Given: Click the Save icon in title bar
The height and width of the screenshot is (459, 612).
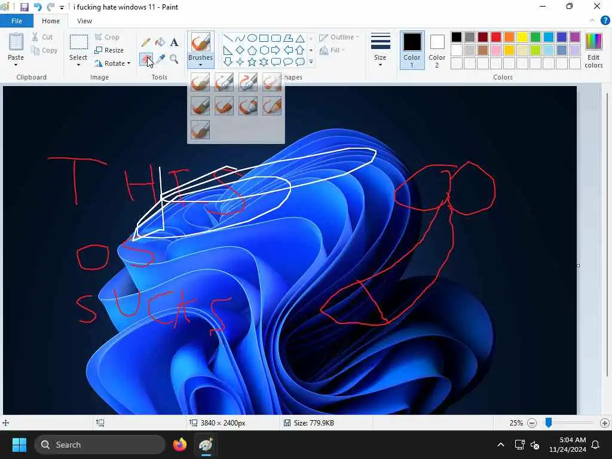Looking at the screenshot, I should 24,7.
